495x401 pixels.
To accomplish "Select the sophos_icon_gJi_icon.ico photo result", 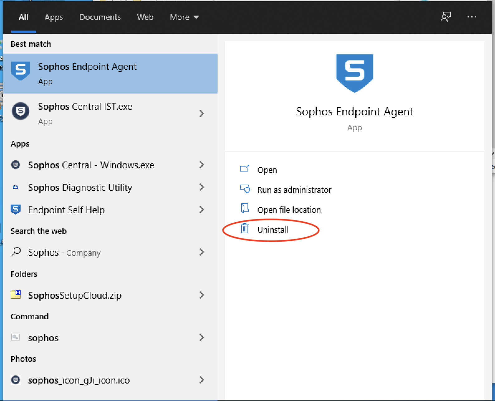I will (x=110, y=380).
